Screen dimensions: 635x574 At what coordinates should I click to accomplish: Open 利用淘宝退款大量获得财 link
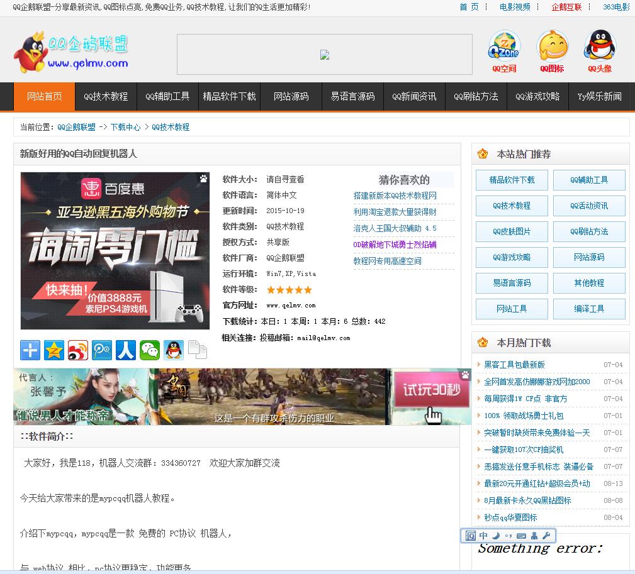click(395, 212)
